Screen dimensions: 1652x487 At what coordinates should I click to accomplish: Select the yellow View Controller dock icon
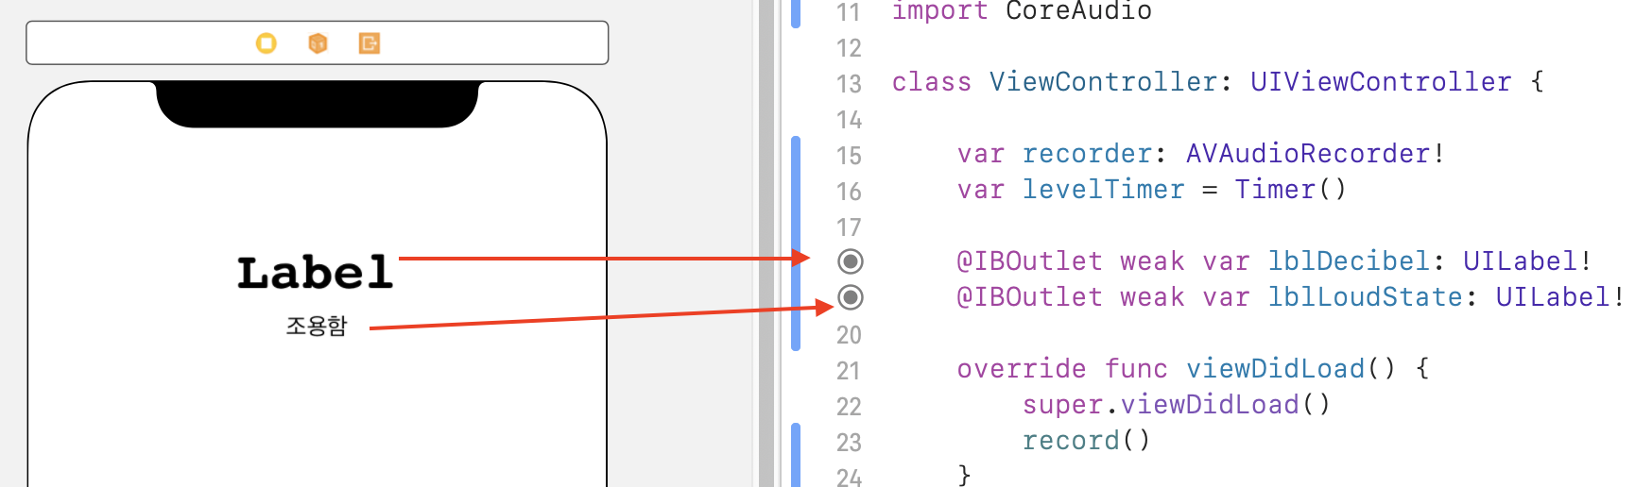pos(267,43)
